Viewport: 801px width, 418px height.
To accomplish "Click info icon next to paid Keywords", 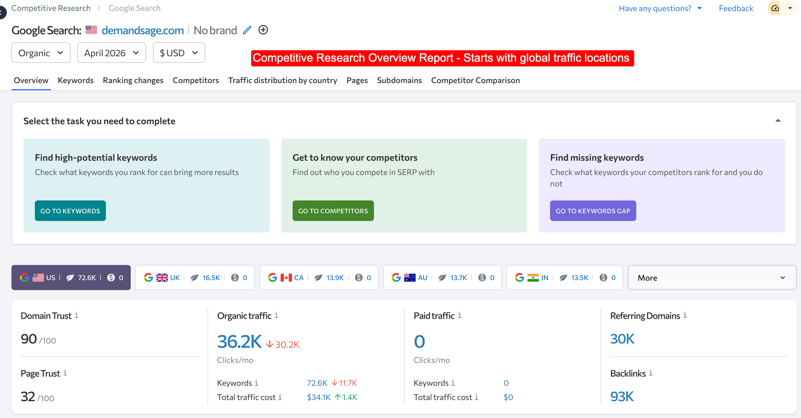I will click(453, 383).
